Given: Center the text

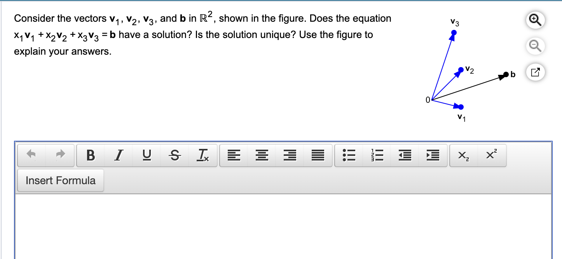Looking at the screenshot, I should [262, 155].
